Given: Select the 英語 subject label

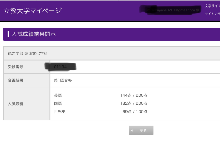Looking at the screenshot, I should pos(58,95).
